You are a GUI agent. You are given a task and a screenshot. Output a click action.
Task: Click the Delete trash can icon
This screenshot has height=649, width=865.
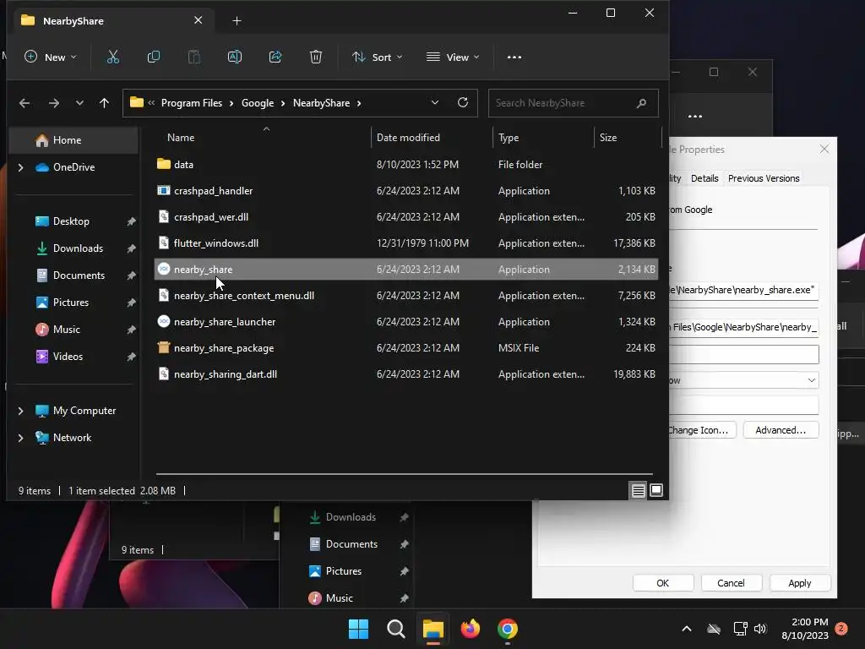pyautogui.click(x=316, y=57)
